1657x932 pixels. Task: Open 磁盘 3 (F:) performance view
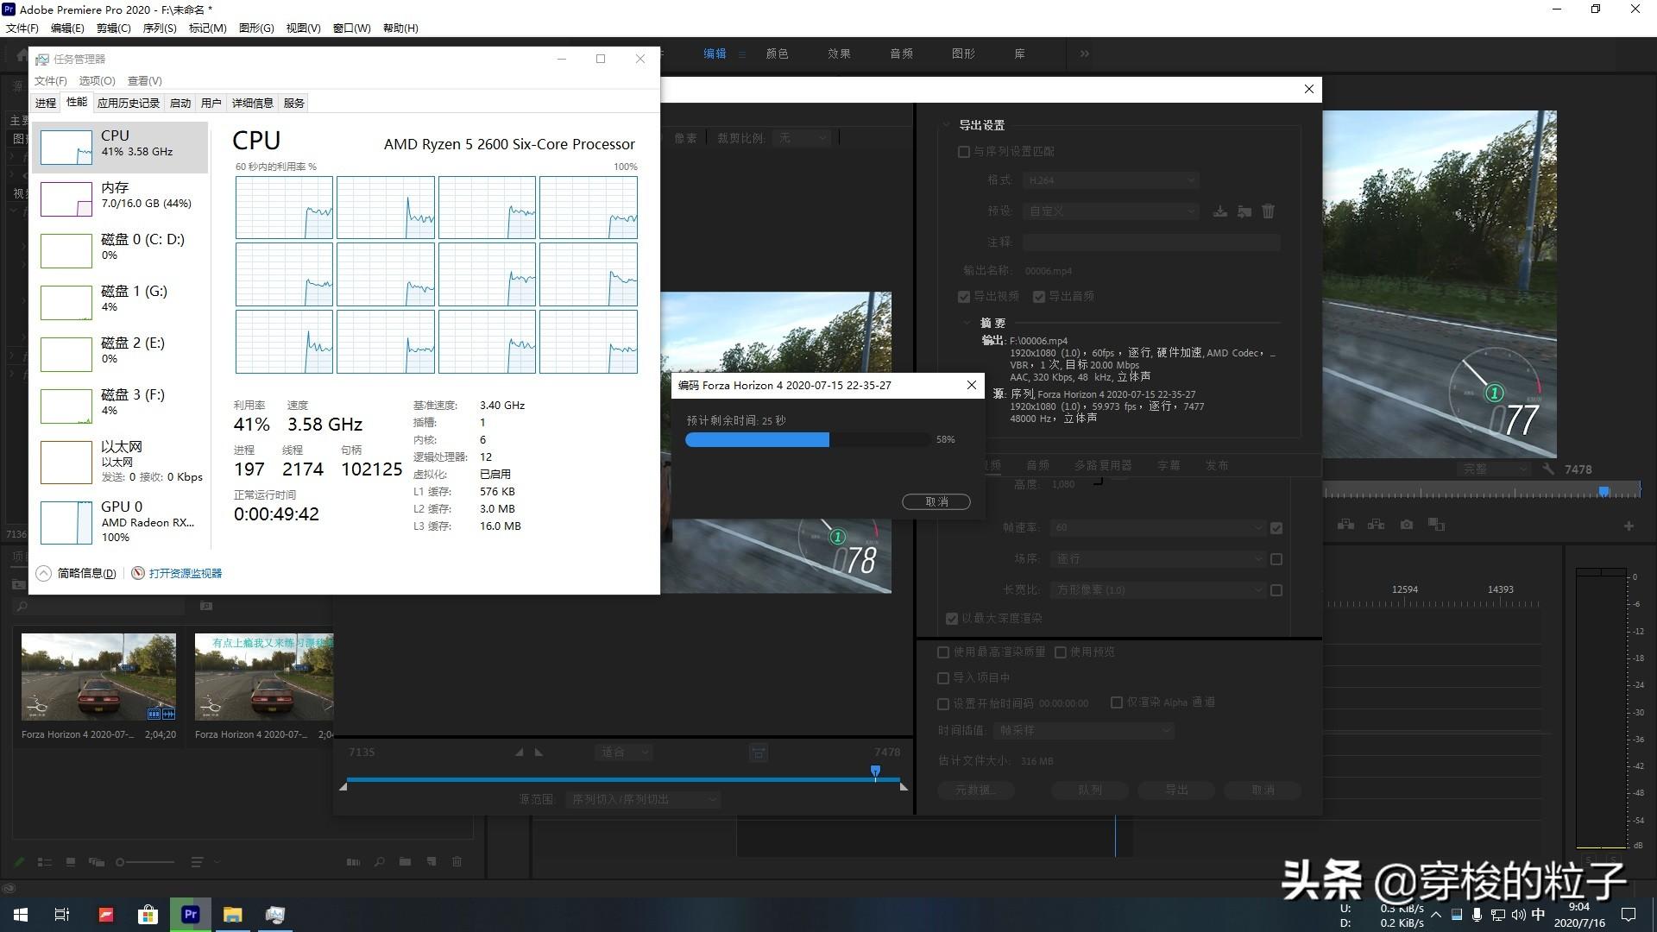pyautogui.click(x=121, y=406)
